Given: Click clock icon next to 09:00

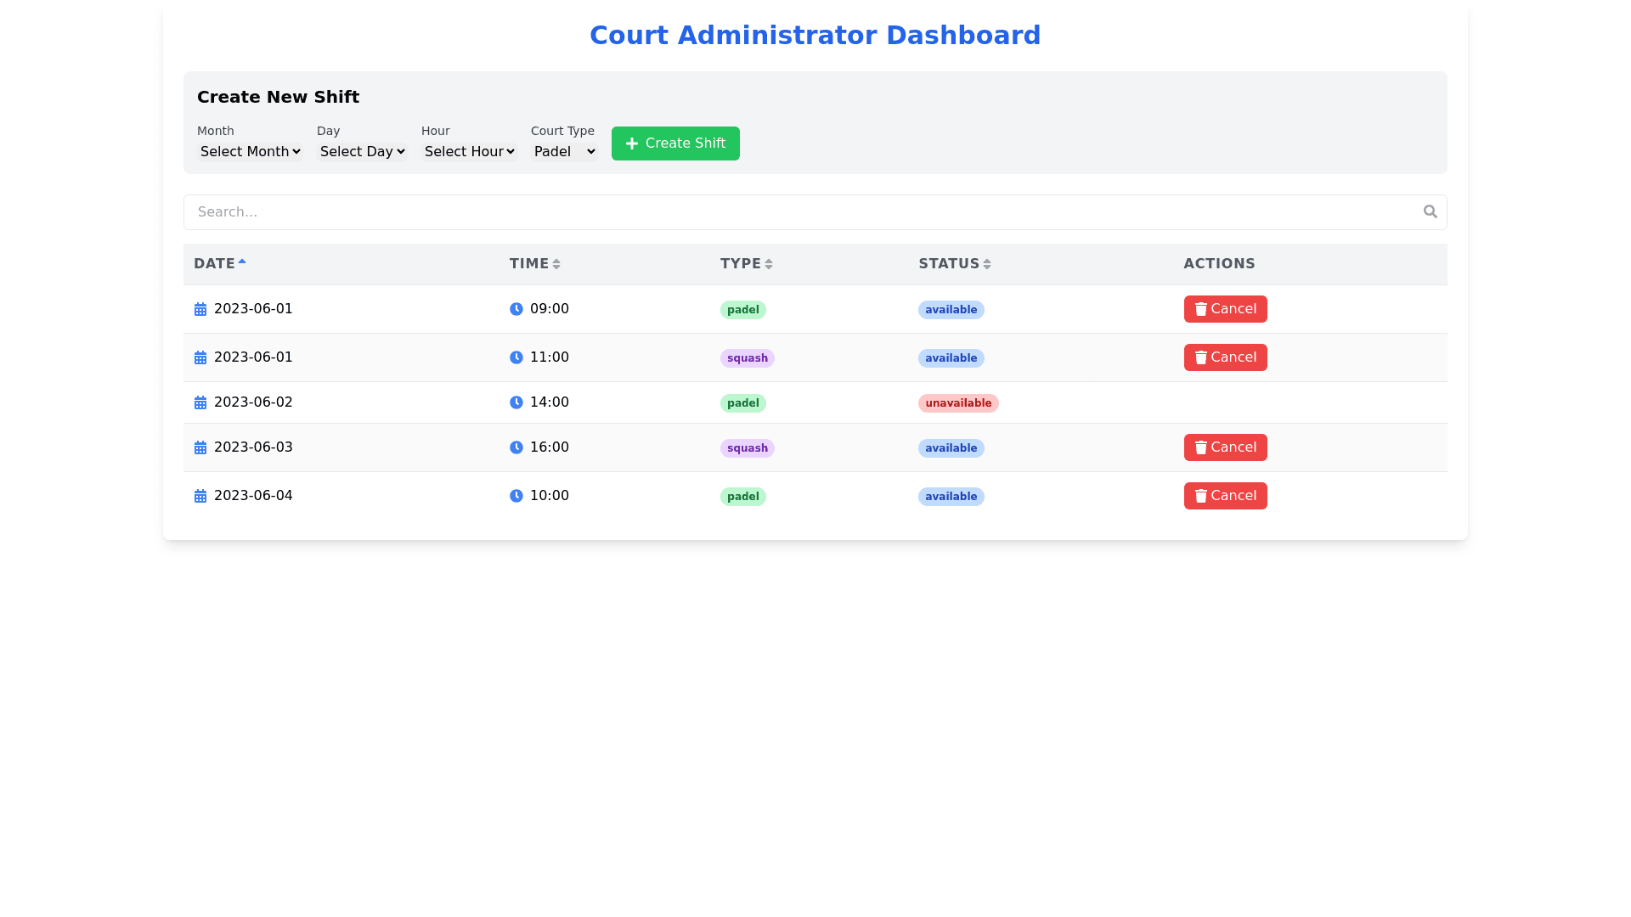Looking at the screenshot, I should point(516,309).
